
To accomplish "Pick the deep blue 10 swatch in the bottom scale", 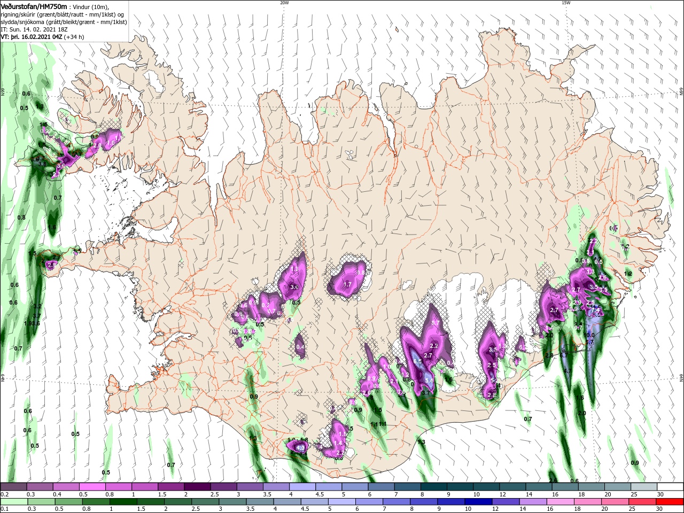I will pos(478,502).
